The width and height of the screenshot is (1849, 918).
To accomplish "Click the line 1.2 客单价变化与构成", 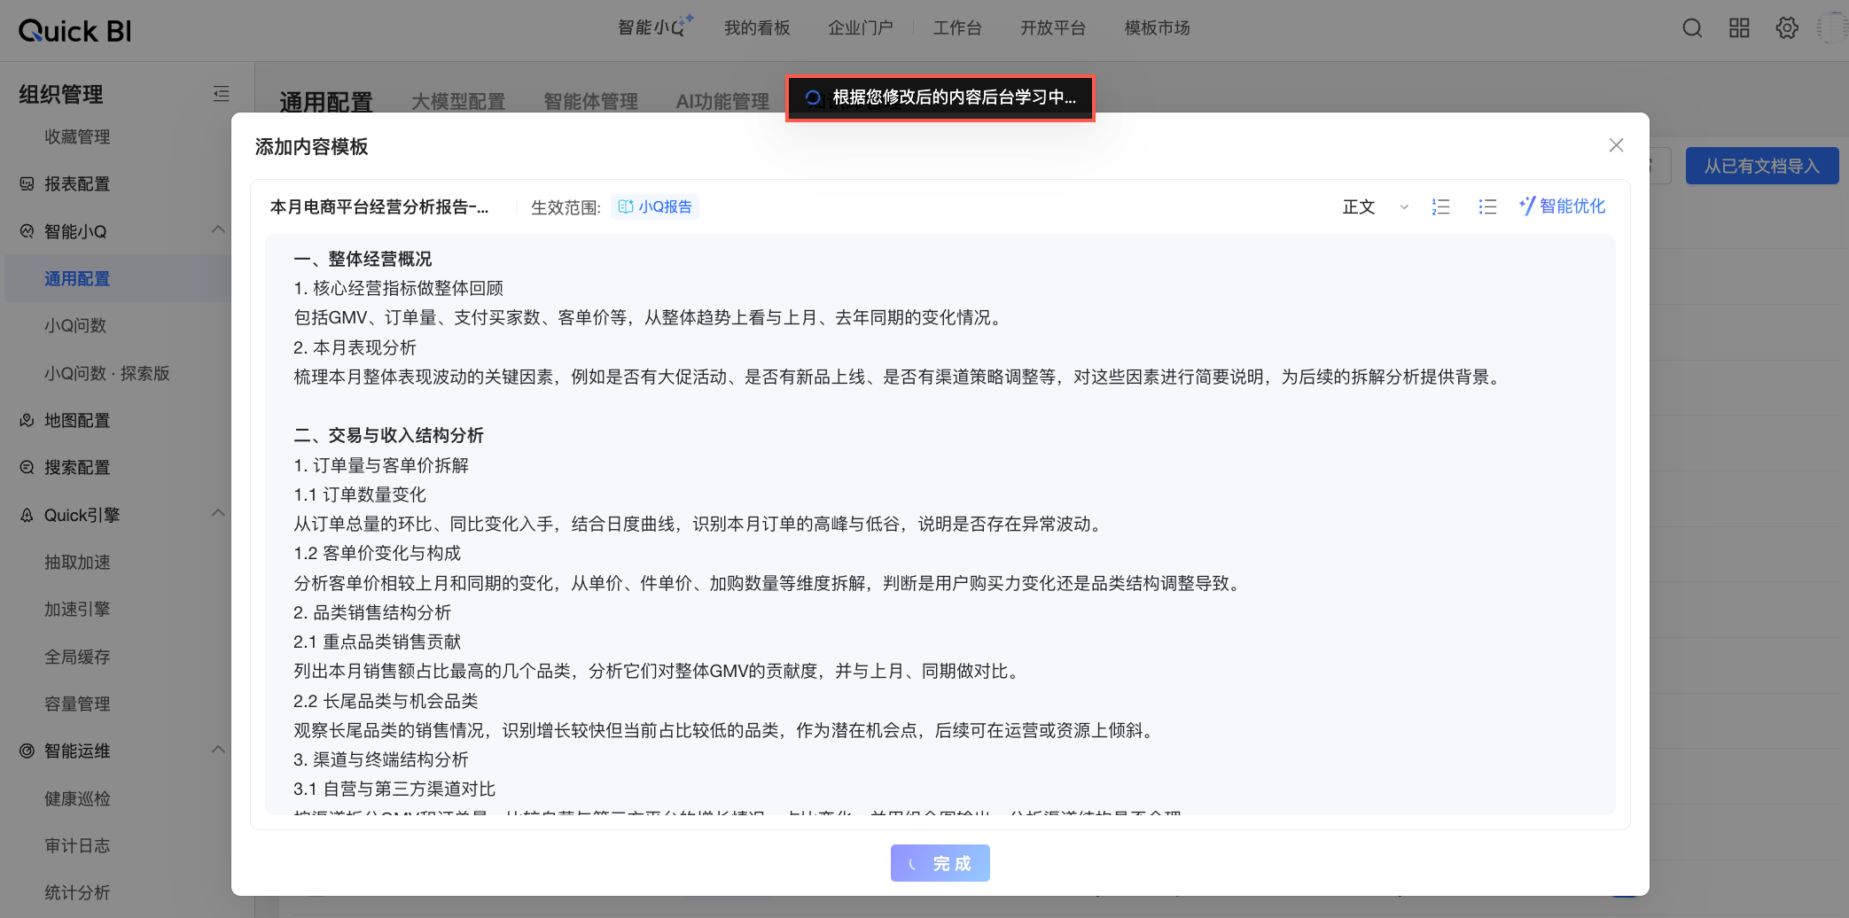I will point(377,553).
